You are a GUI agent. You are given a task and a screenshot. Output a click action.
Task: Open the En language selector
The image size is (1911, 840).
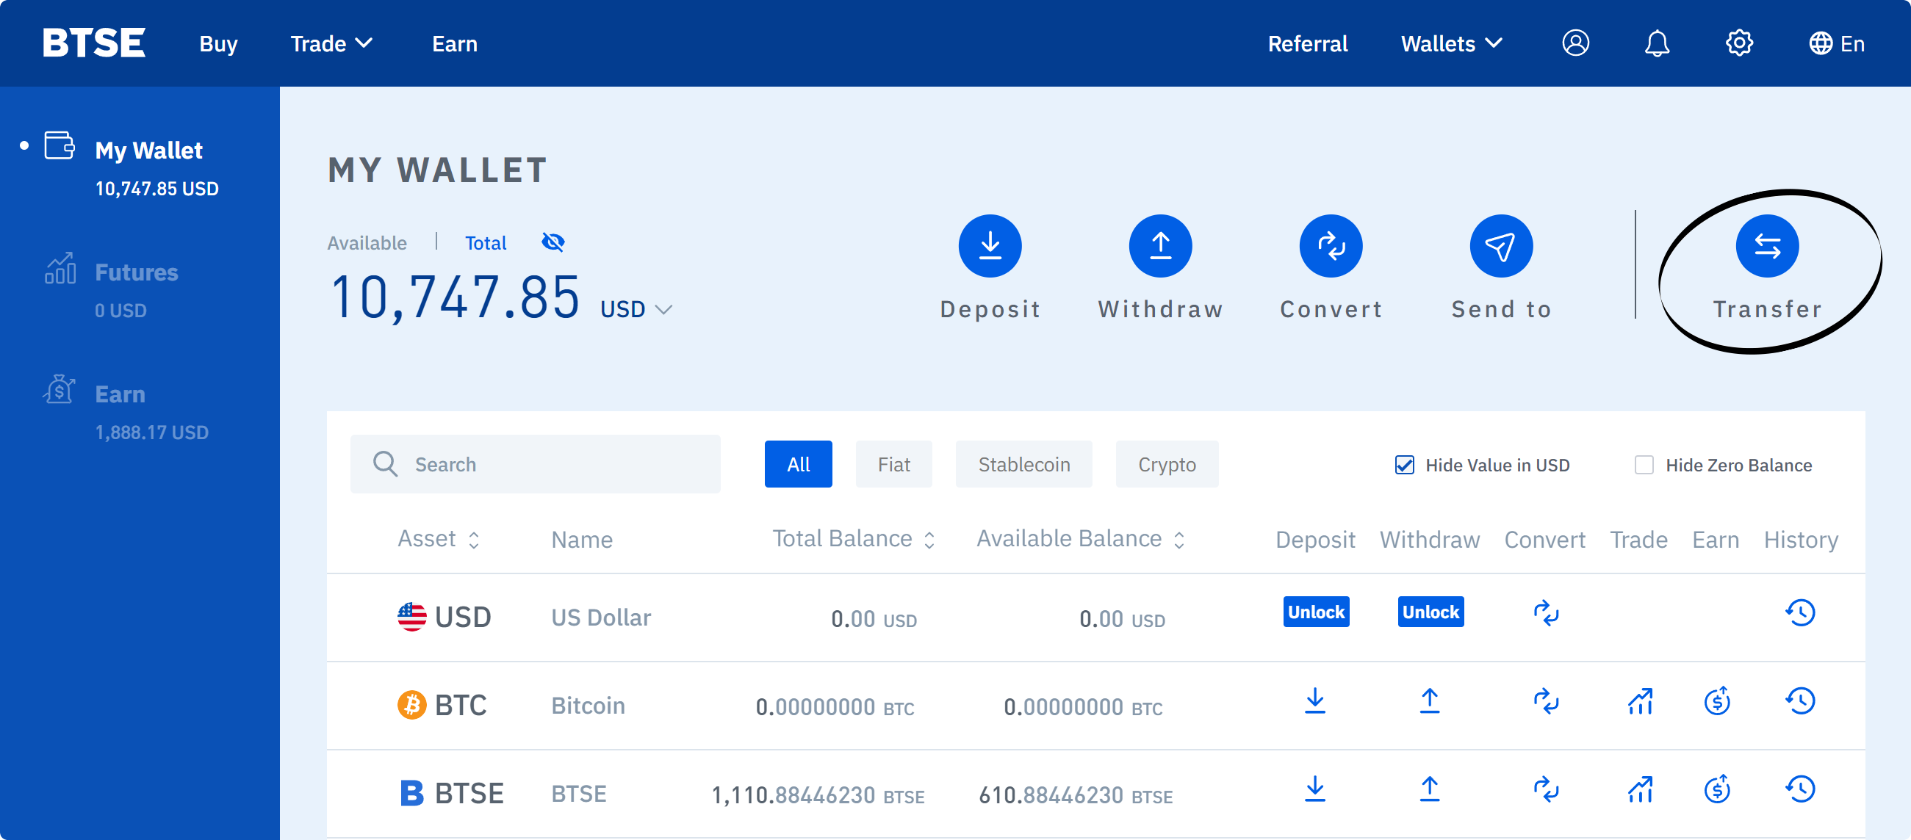tap(1837, 44)
